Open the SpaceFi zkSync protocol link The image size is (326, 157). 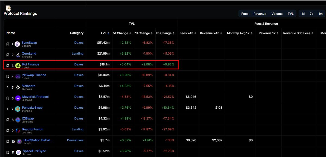tap(35, 151)
